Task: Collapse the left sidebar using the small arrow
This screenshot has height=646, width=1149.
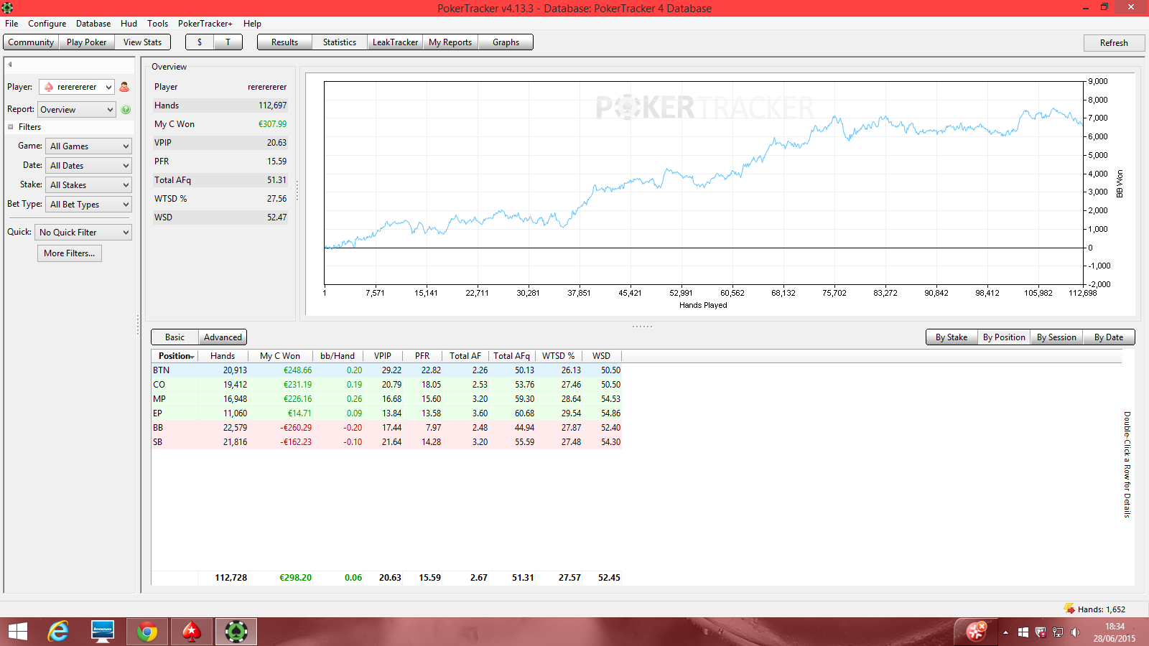Action: (10, 65)
